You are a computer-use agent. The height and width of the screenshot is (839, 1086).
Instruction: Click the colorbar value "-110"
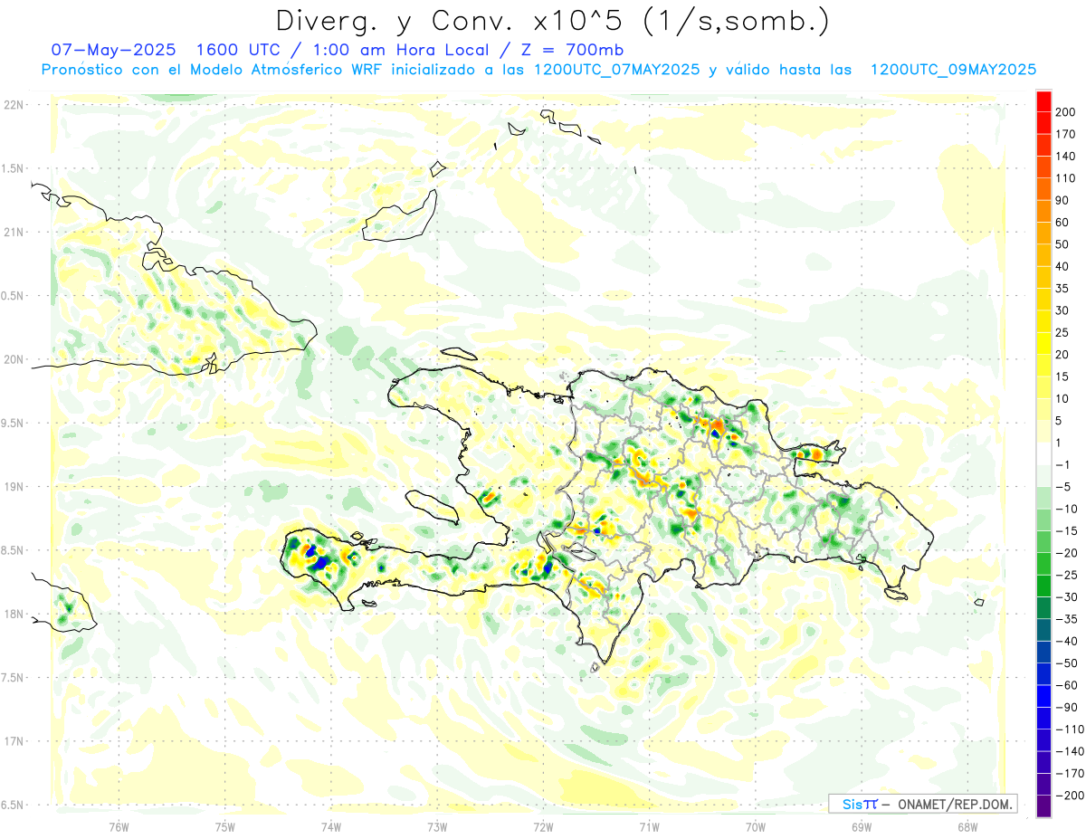[1069, 729]
